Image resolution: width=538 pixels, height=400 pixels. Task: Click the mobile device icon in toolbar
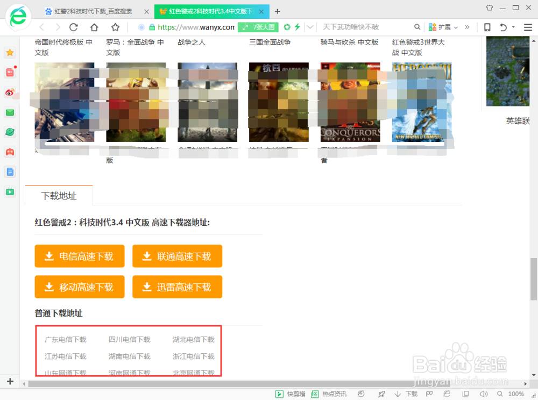[487, 27]
